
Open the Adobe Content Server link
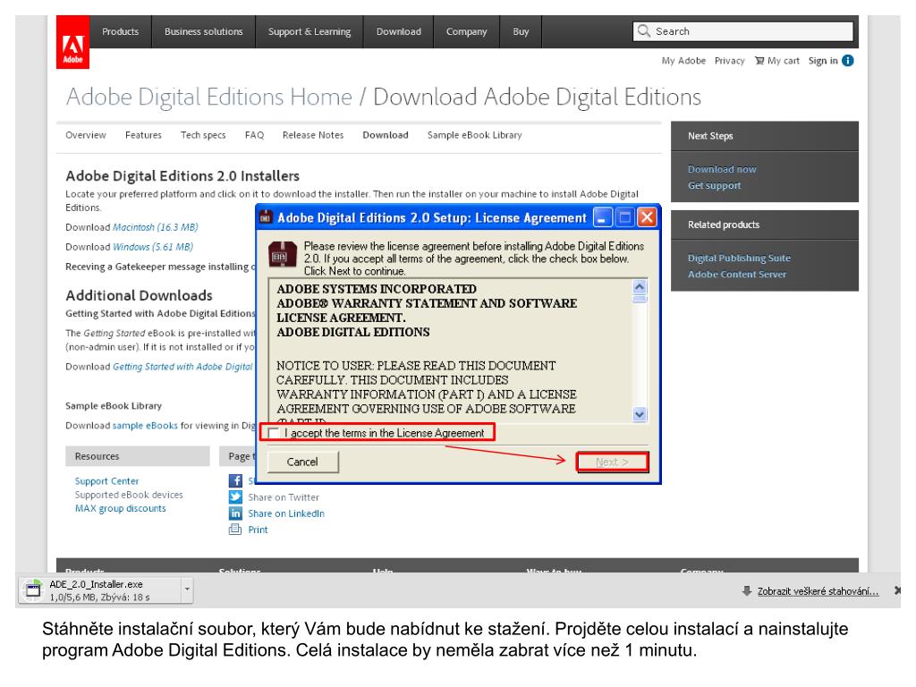737,274
